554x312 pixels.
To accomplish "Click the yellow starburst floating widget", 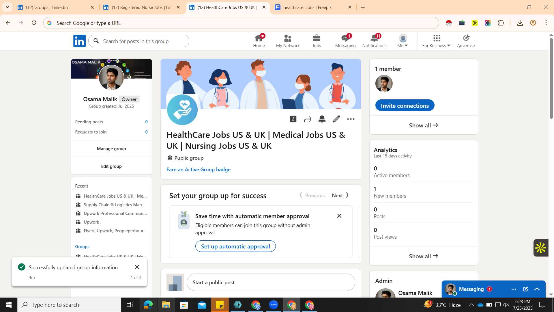I will pyautogui.click(x=541, y=248).
